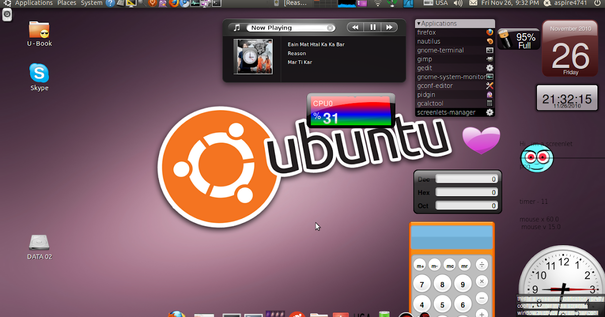Open screenlets-manager from the screenlet list
The image size is (605, 317).
tap(455, 112)
